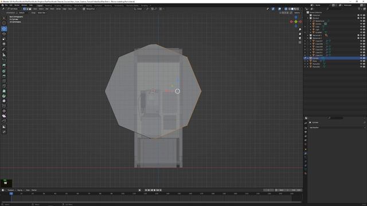Hide the Cylinder object with its eye icon
This screenshot has width=367, height=206.
pyautogui.click(x=361, y=58)
